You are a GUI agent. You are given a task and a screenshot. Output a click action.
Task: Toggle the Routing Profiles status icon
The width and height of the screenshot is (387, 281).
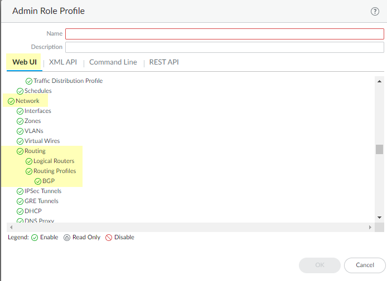tap(29, 171)
